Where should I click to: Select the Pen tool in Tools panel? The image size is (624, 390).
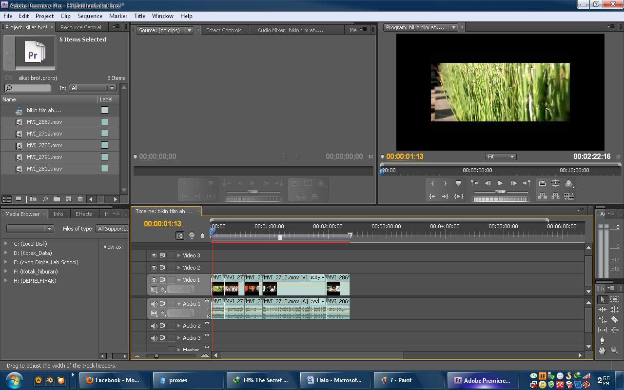pyautogui.click(x=603, y=340)
